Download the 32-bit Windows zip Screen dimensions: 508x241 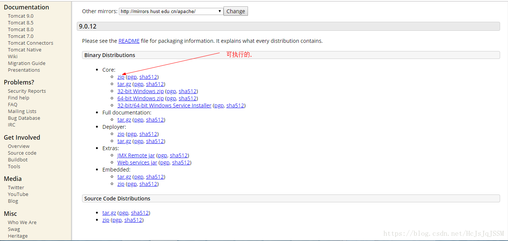click(x=140, y=91)
